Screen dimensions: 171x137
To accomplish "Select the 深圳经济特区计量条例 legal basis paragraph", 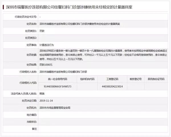I will pos(103,55).
